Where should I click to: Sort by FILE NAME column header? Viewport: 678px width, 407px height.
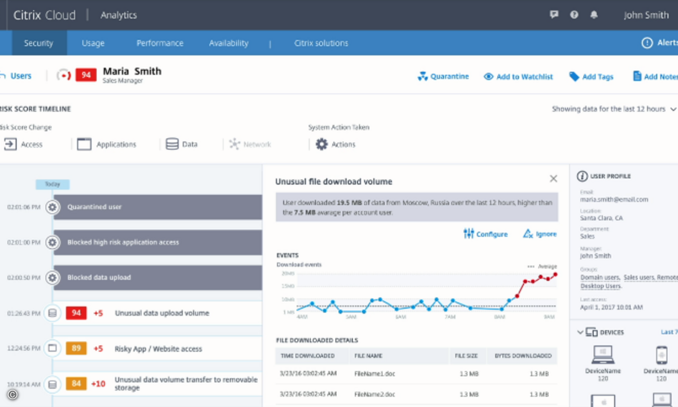click(368, 356)
